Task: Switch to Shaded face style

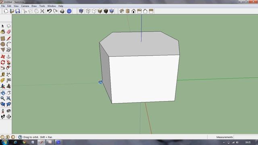Action: pos(100,11)
